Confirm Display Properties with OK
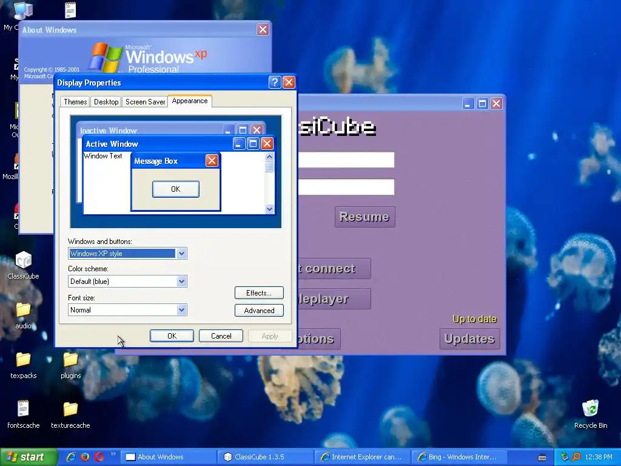This screenshot has height=466, width=621. coord(172,336)
